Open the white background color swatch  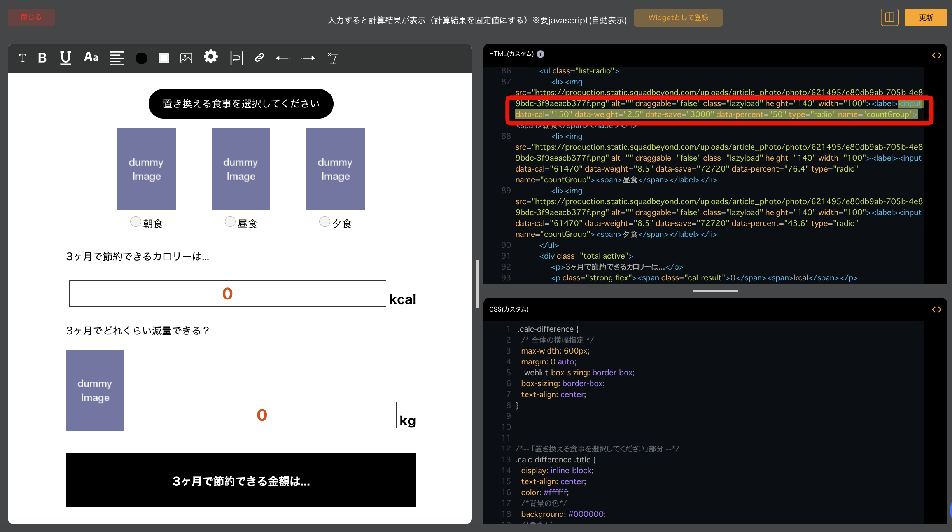coord(164,58)
